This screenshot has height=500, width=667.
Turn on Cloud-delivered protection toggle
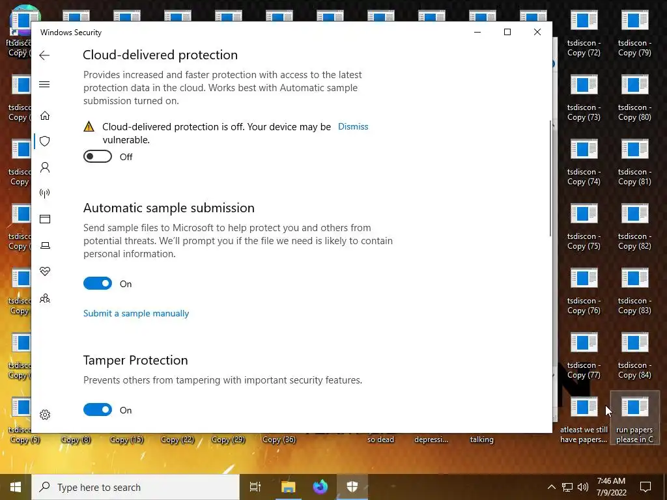(98, 156)
